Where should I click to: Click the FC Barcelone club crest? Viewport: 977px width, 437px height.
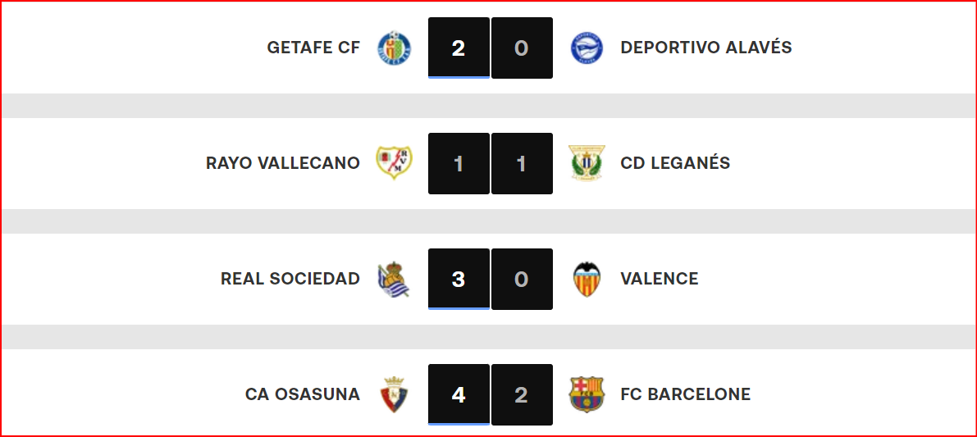(587, 394)
